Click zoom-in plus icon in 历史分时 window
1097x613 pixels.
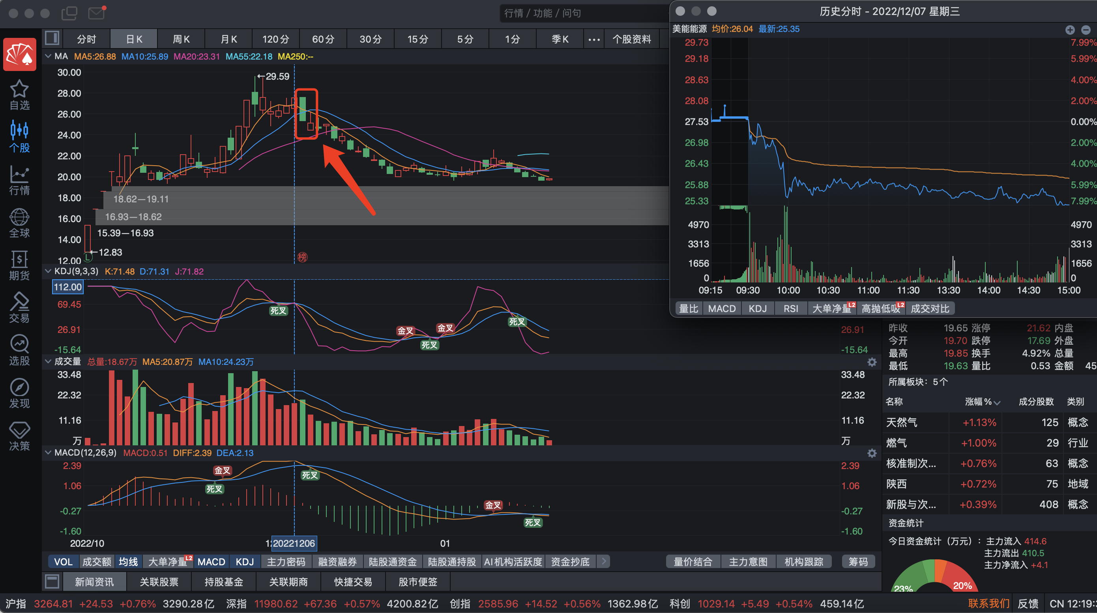coord(1070,30)
